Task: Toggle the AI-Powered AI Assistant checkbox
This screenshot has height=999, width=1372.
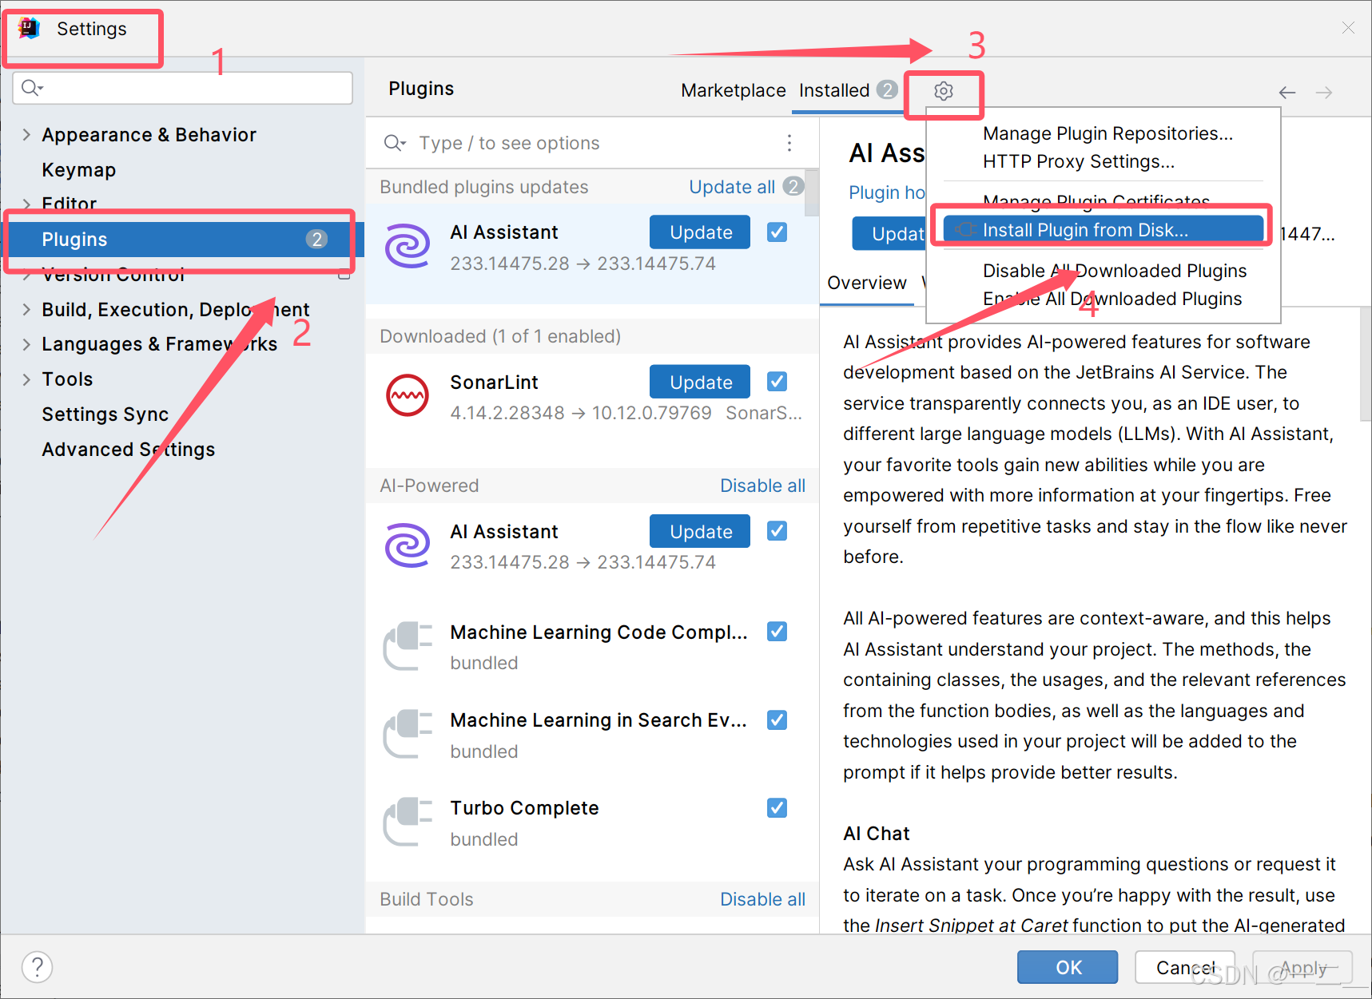Action: (777, 531)
